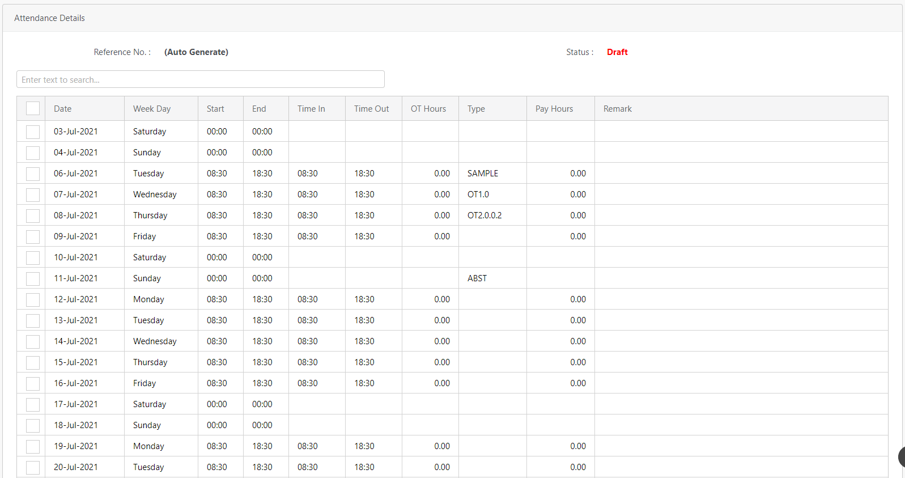The width and height of the screenshot is (905, 478).
Task: Tick the 14-Jul-2021 Wednesday checkbox
Action: pos(33,341)
